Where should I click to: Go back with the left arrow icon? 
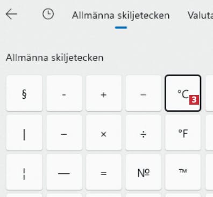point(12,14)
